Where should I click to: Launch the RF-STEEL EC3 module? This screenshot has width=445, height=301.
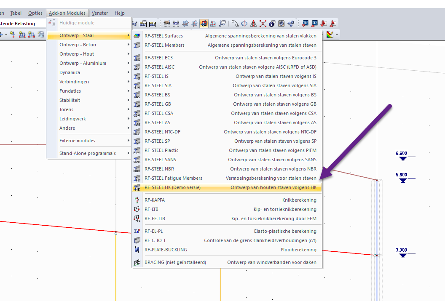tap(227, 58)
